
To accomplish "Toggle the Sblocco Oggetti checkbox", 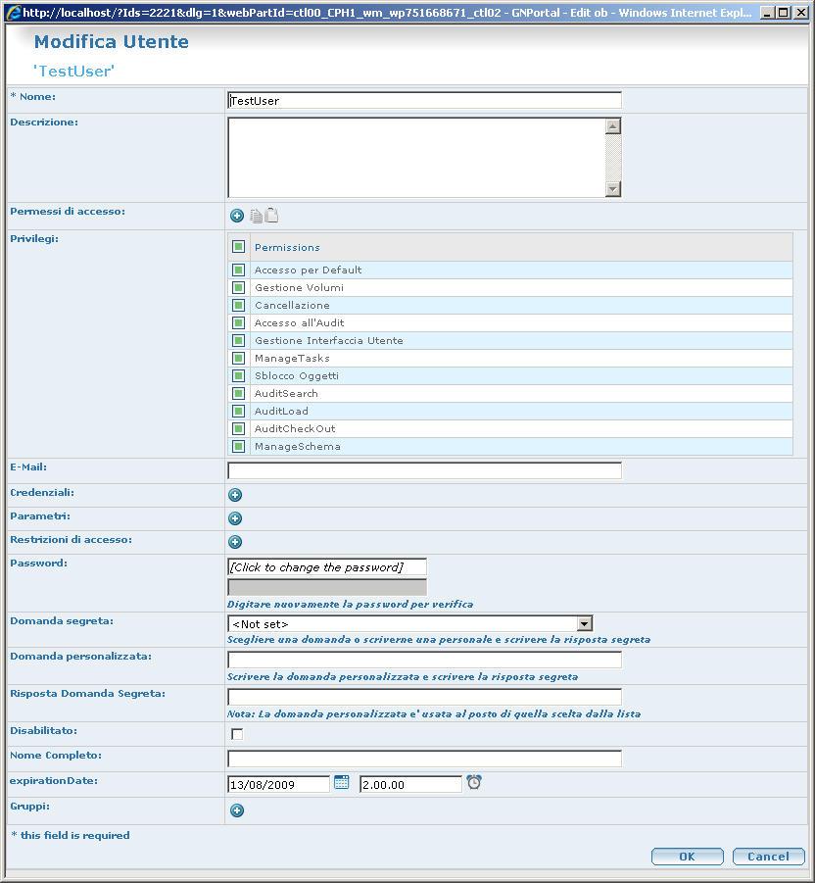I will click(239, 375).
